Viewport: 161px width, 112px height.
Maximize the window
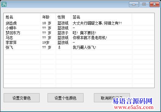[x=144, y=4]
